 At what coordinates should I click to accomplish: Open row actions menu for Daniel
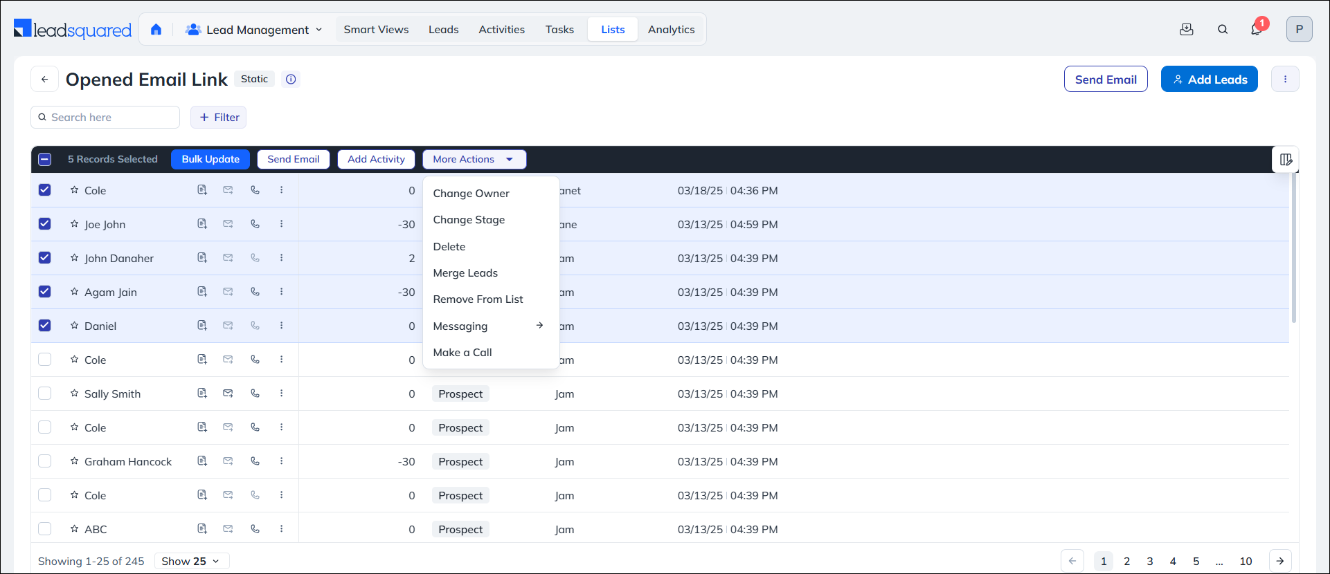282,326
